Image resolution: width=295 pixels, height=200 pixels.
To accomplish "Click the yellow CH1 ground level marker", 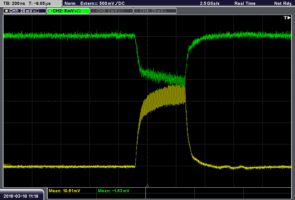I will point(7,166).
